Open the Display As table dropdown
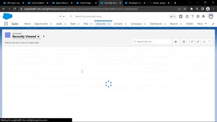The width and height of the screenshot is (217, 122). click(184, 42)
